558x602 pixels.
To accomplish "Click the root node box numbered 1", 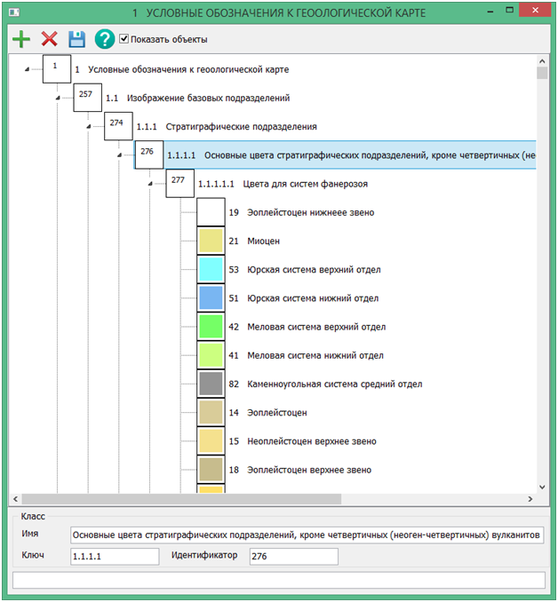I will (56, 68).
